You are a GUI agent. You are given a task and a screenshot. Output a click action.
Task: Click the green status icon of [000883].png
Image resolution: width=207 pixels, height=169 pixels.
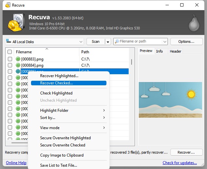point(18,59)
